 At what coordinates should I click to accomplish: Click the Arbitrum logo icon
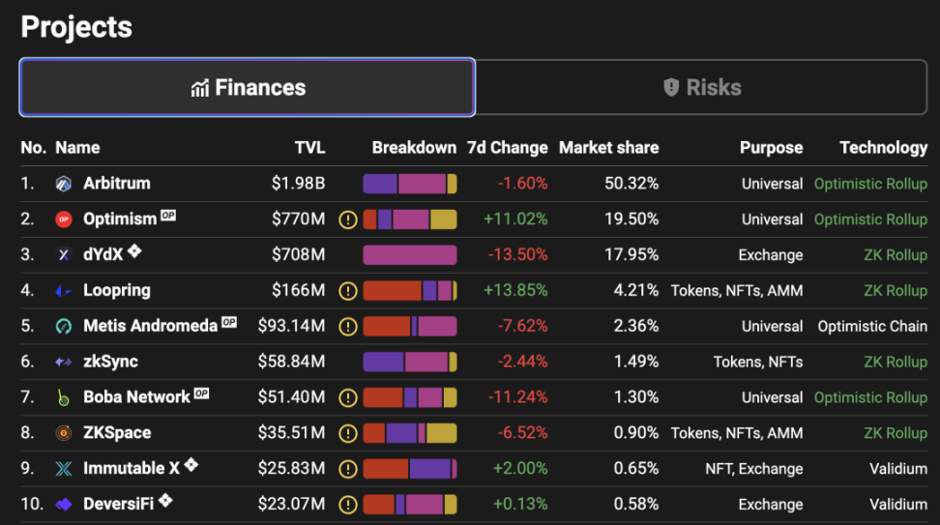point(64,184)
